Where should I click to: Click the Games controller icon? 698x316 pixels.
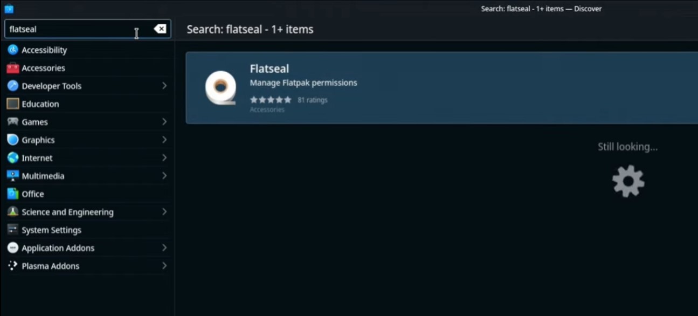[x=12, y=122]
